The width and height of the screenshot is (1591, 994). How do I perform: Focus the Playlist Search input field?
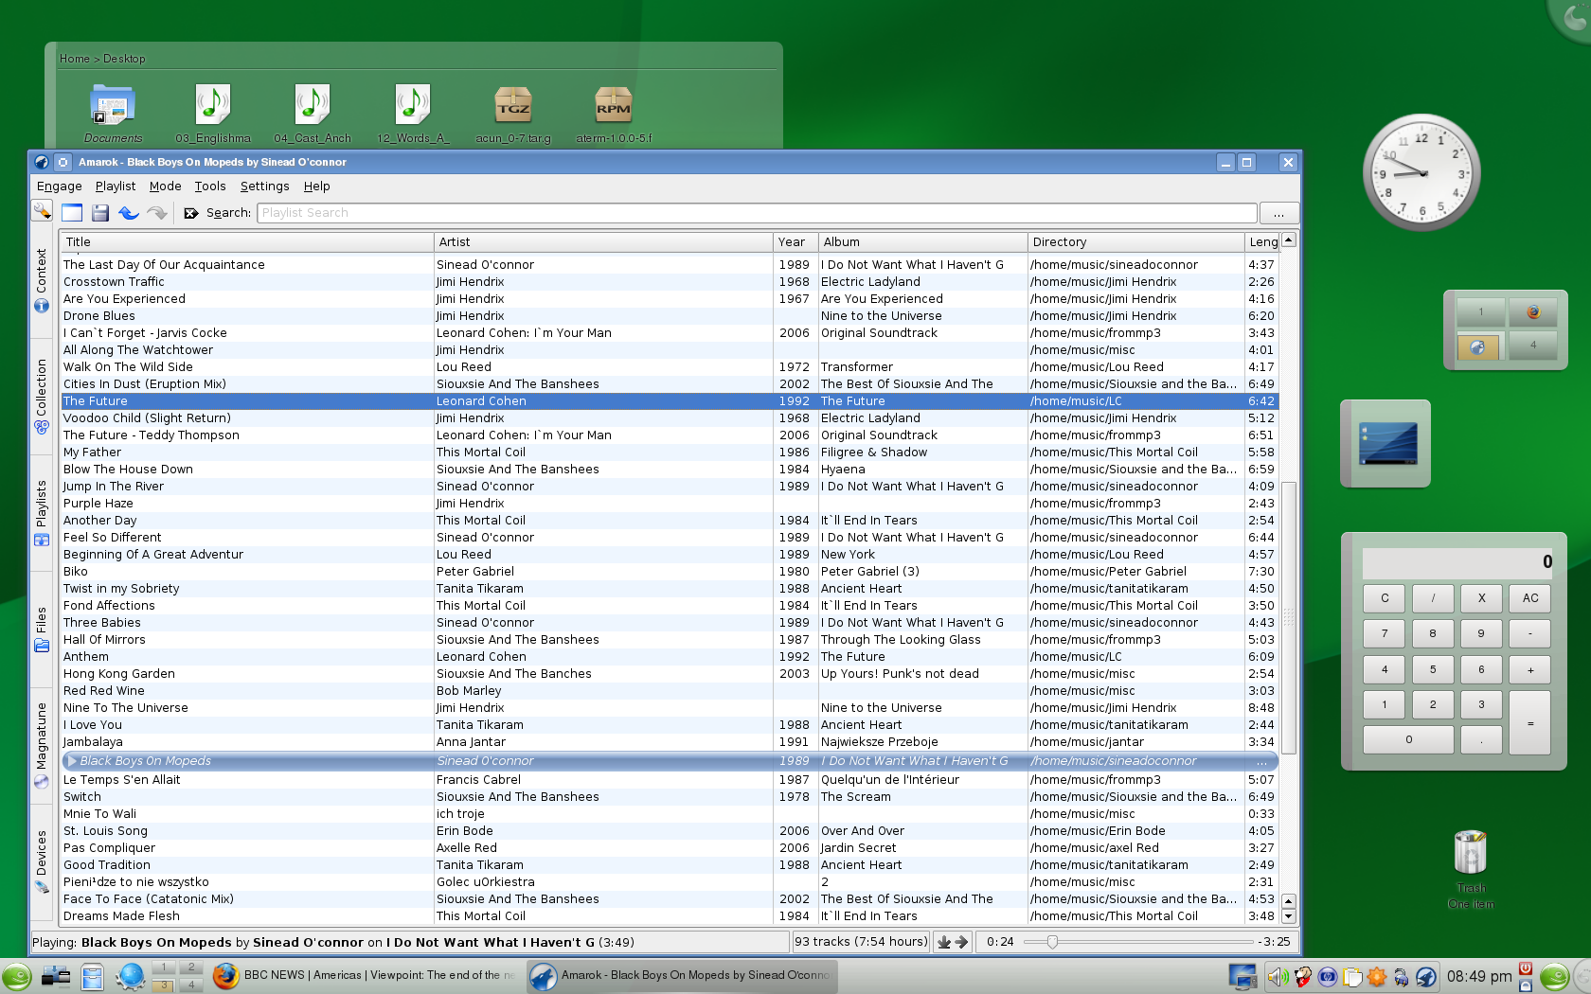(757, 213)
